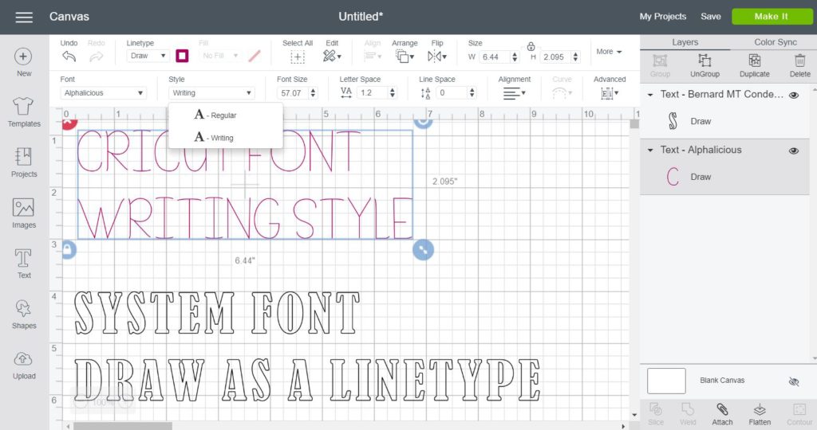
Task: Adjust the Line Space stepper
Action: 472,93
